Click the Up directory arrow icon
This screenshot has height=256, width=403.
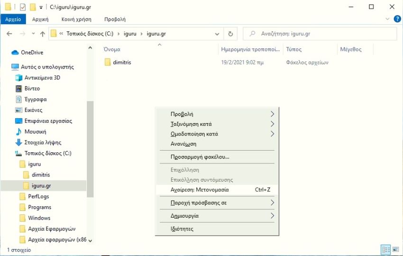(43, 34)
